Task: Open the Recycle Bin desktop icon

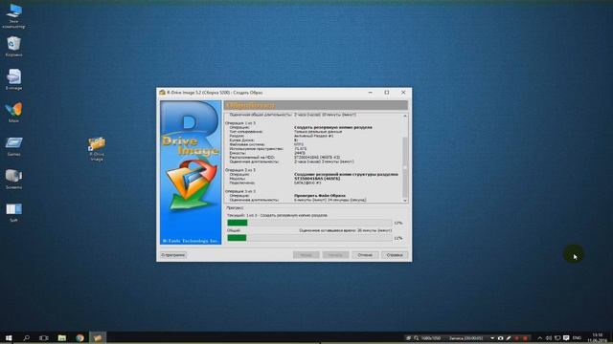Action: coord(13,47)
